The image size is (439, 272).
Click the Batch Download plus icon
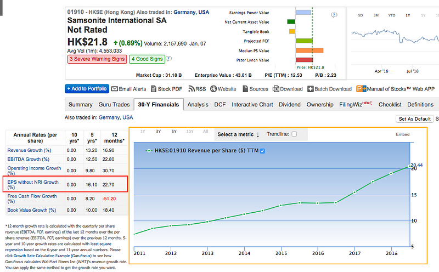tap(310, 89)
